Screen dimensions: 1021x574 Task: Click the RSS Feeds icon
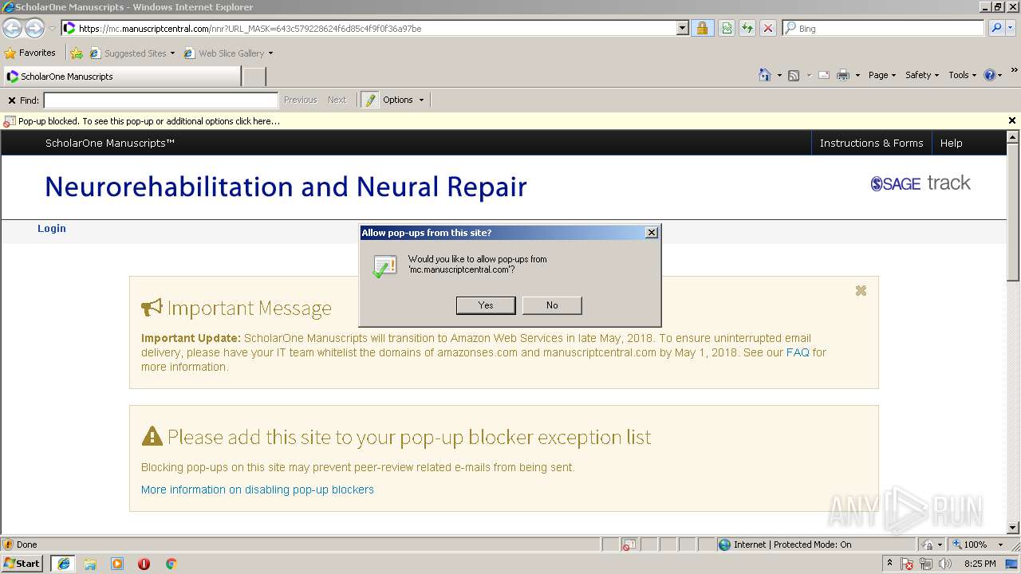794,75
